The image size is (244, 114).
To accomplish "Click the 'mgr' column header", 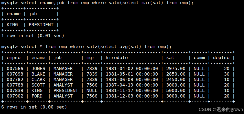I will click(90, 58).
